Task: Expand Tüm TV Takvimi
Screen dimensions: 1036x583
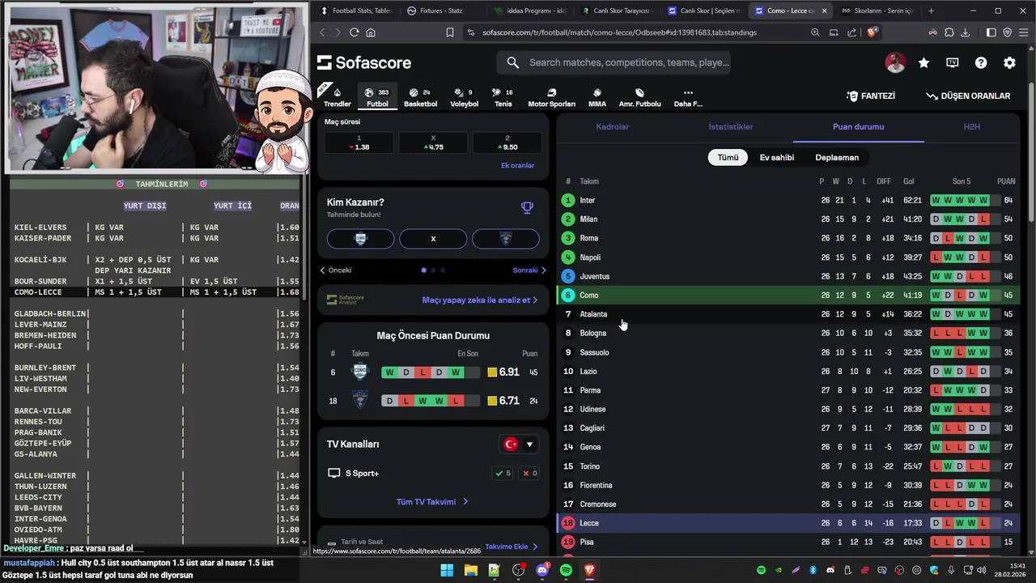Action: coord(432,502)
